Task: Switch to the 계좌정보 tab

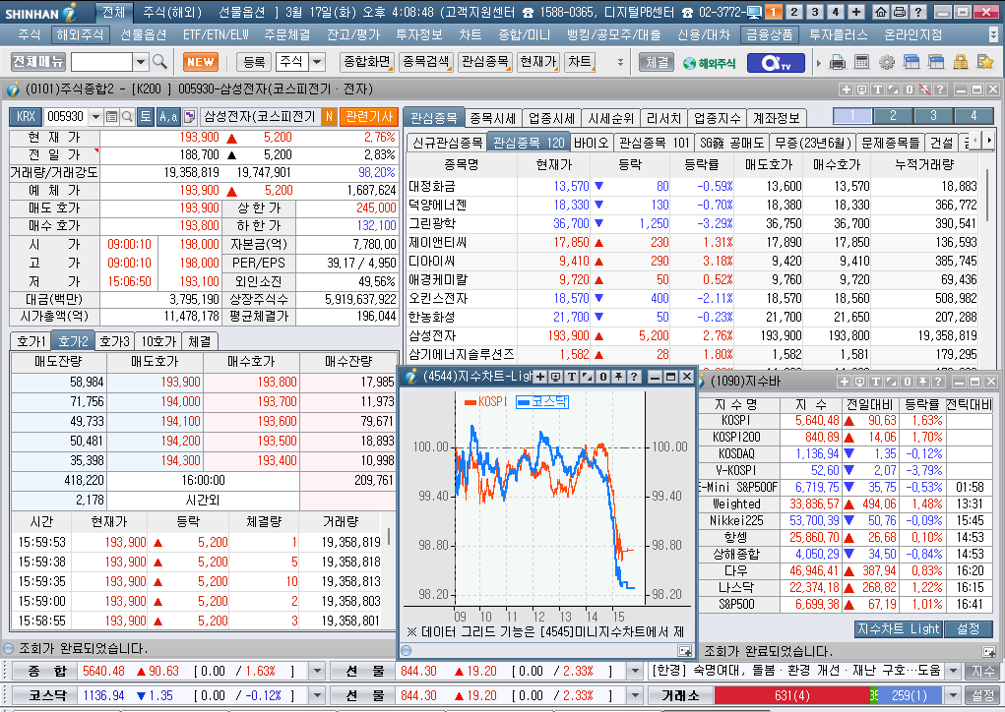Action: point(777,118)
